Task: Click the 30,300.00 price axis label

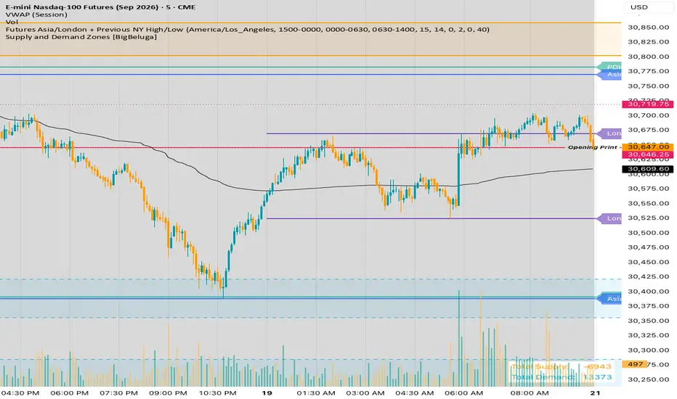Action: coord(648,350)
